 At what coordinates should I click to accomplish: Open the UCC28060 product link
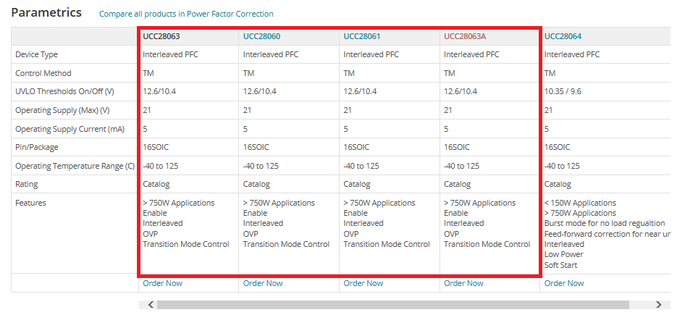(x=261, y=36)
